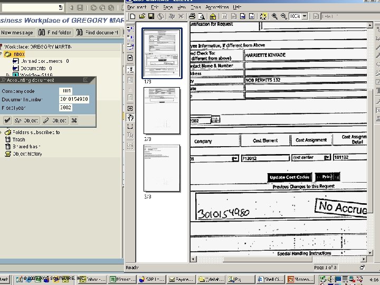Click the next page blue arrow icon
This screenshot has height=285, width=380.
tap(243, 16)
